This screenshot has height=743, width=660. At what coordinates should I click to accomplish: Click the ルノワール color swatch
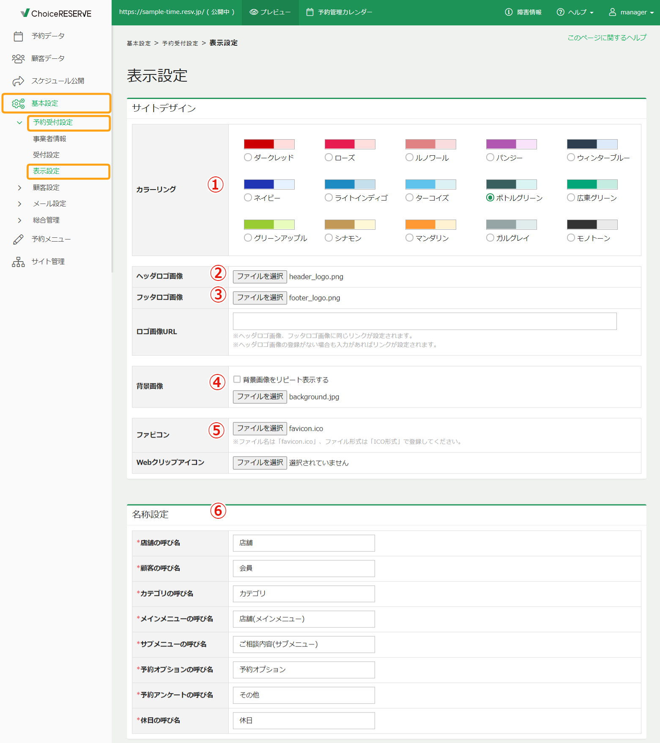(431, 144)
